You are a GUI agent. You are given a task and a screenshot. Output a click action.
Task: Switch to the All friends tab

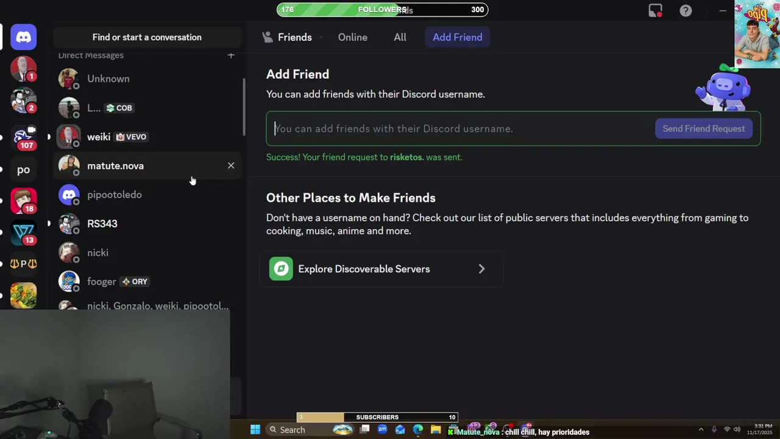(x=400, y=37)
